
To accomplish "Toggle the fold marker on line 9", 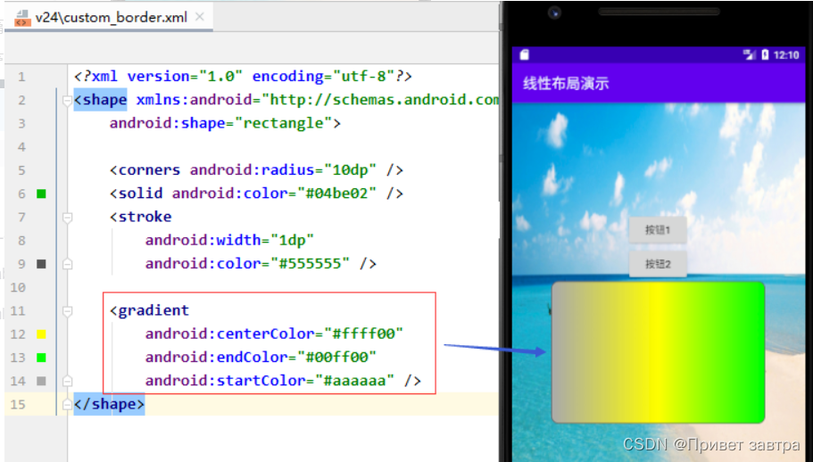I will (67, 264).
